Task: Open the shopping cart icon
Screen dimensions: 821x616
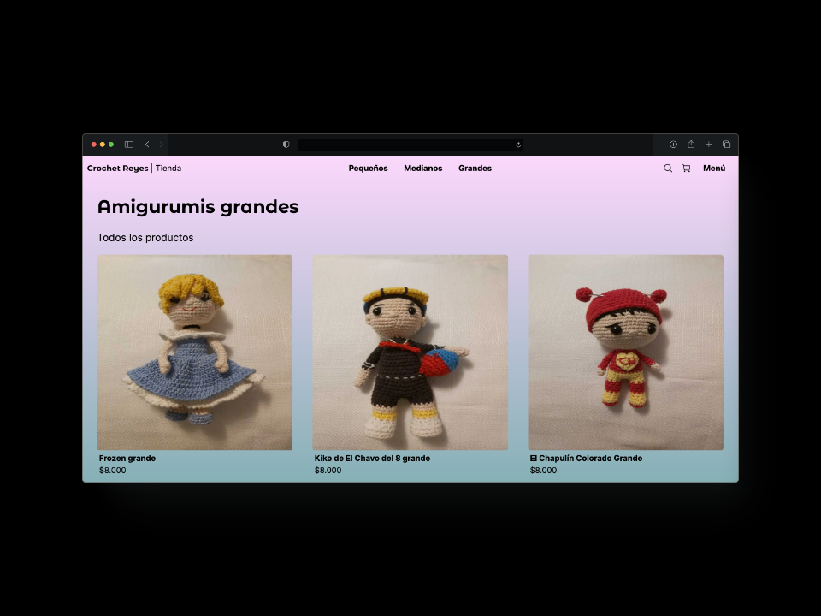Action: click(x=687, y=169)
